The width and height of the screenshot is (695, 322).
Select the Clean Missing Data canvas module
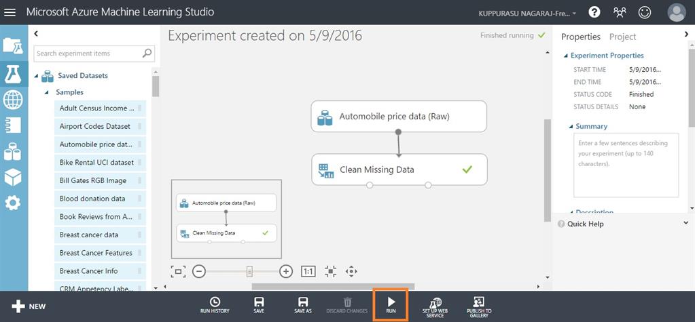[x=399, y=169]
